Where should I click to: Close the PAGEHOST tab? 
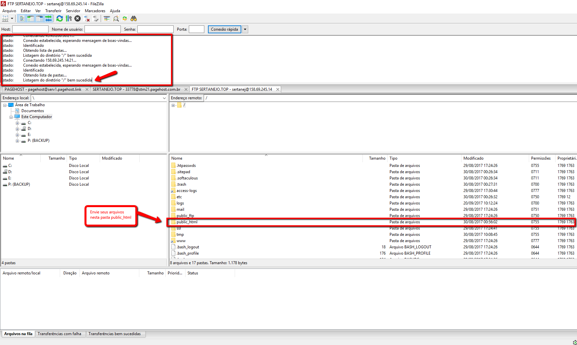coord(87,89)
